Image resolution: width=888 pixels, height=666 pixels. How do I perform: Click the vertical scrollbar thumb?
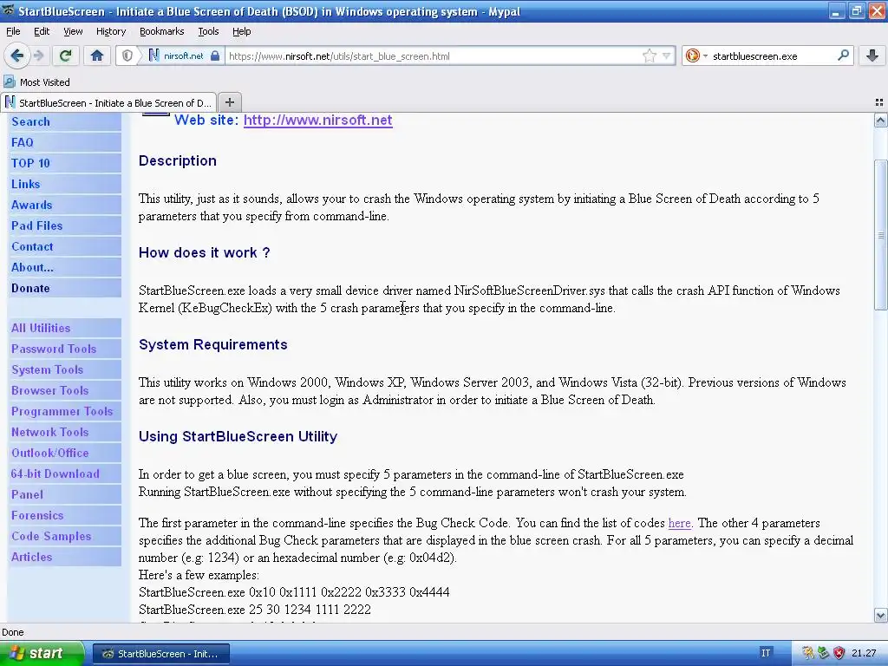click(880, 235)
